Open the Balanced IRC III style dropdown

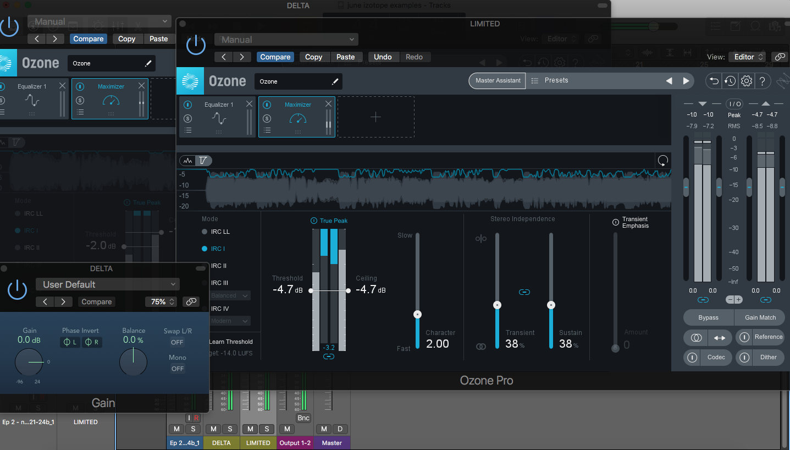point(230,295)
